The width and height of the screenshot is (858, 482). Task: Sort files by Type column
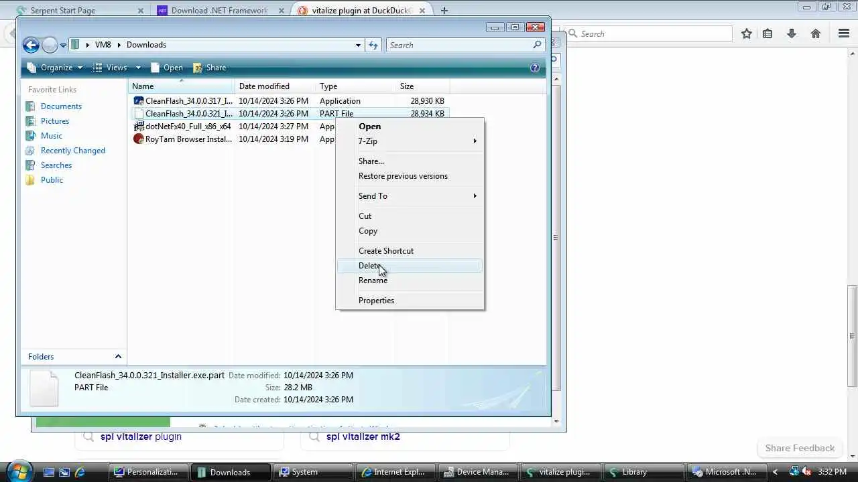pos(355,86)
